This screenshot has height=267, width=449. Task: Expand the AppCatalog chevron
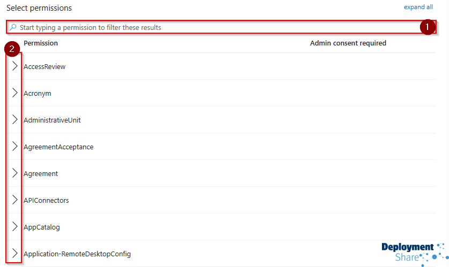tap(14, 227)
